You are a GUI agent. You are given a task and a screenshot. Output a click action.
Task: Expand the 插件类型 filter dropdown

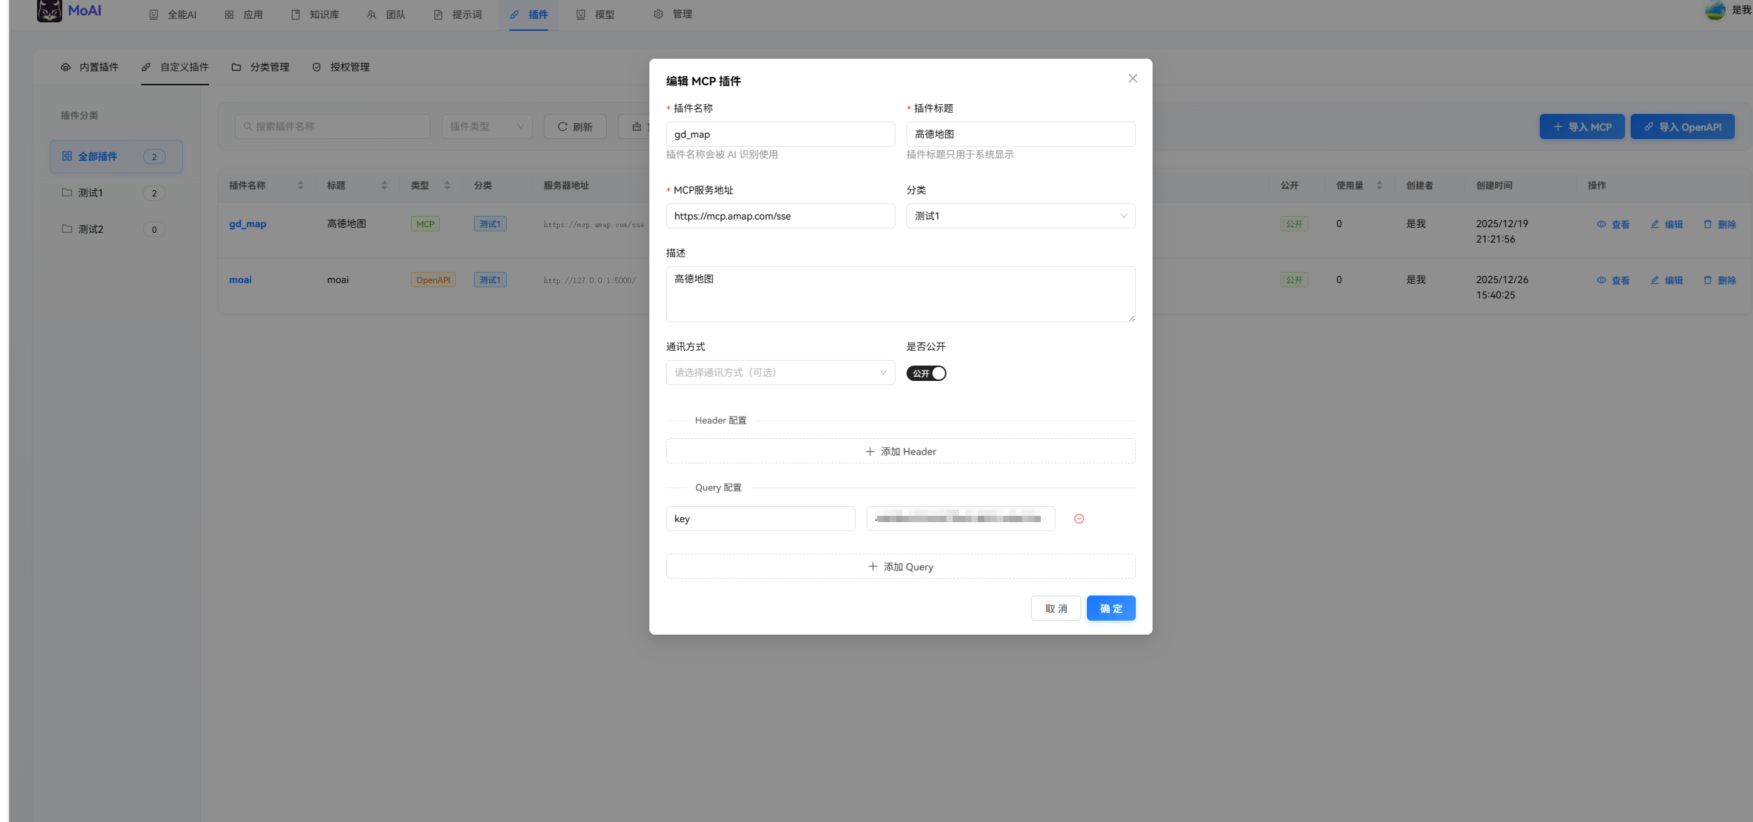[486, 127]
